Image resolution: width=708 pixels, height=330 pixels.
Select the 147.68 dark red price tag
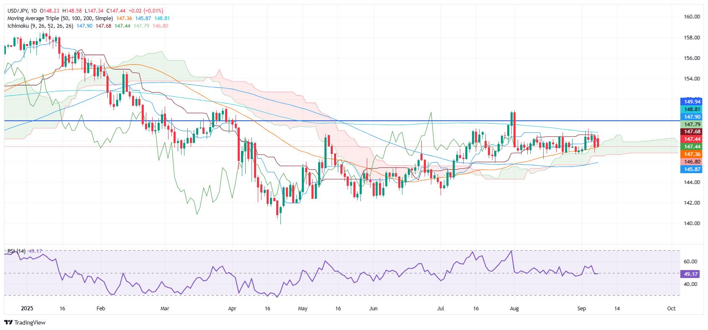[x=692, y=132]
